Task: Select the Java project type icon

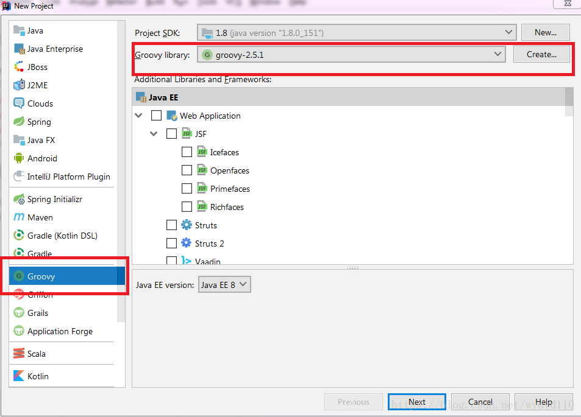Action: click(19, 30)
